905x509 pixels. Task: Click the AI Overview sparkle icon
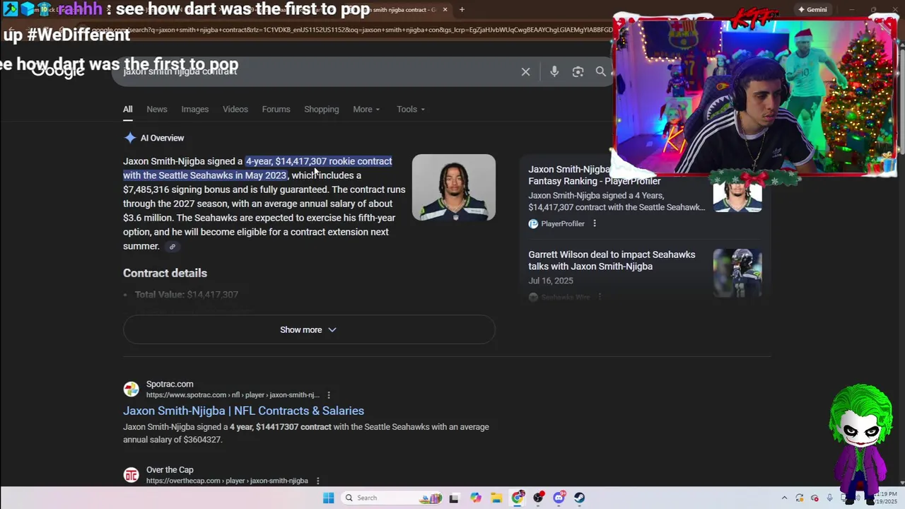point(129,138)
